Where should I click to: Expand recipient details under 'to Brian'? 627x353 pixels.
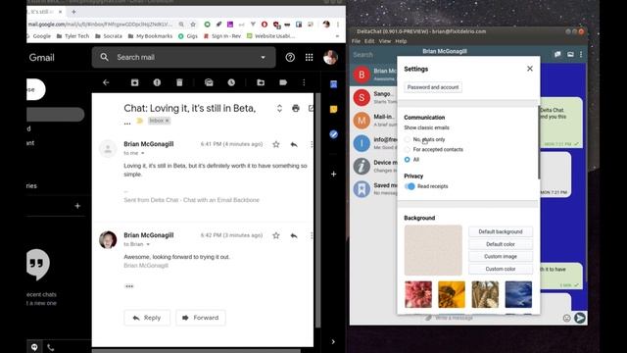(148, 244)
